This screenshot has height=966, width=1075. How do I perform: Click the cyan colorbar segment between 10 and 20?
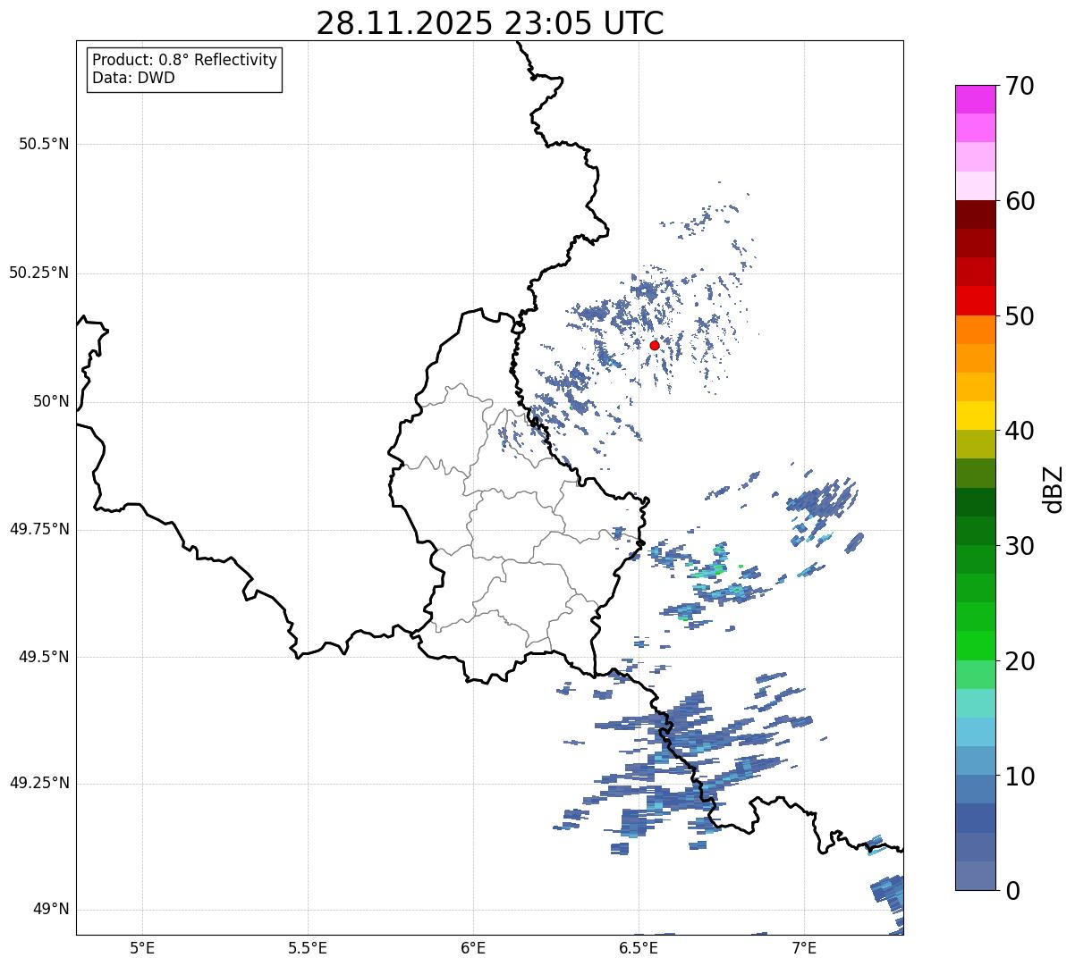[x=975, y=732]
